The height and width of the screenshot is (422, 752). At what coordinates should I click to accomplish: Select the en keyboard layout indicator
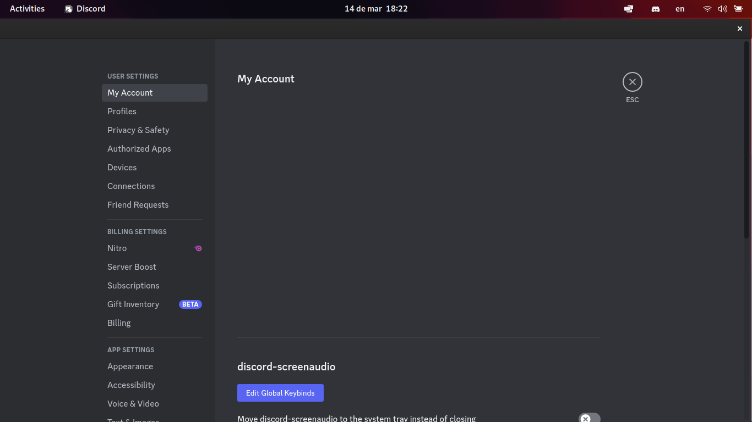point(680,9)
